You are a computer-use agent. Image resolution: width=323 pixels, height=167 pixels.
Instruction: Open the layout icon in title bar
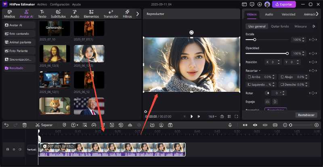click(244, 4)
